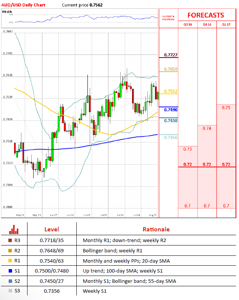Click the 0.7212 price axis label

(8, 163)
